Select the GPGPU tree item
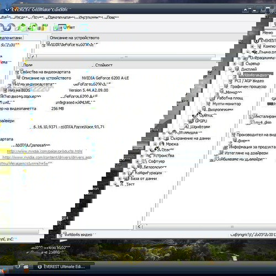 tap(201, 121)
